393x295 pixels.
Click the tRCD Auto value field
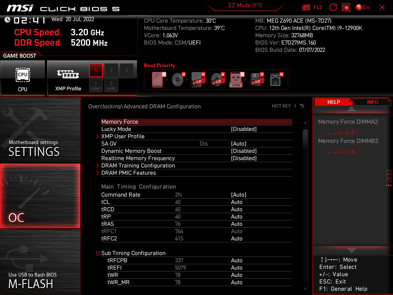coord(236,209)
